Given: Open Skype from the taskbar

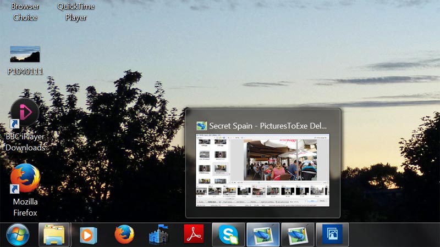Looking at the screenshot, I should coord(228,235).
